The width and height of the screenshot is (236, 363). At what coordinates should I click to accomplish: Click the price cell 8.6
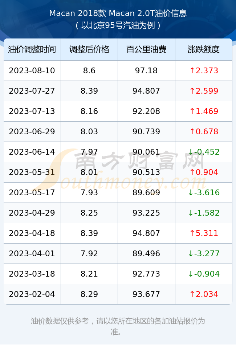coord(89,71)
